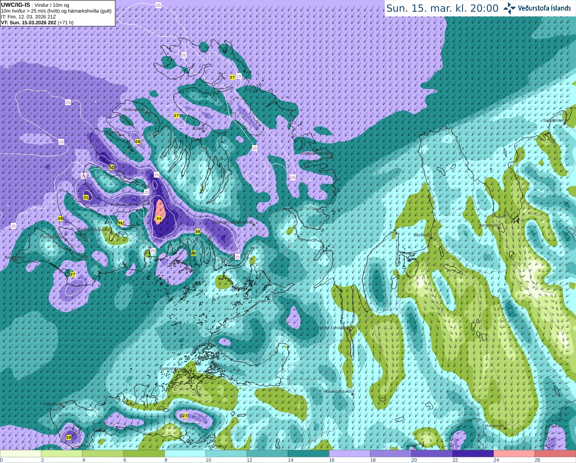576x463 pixels.
Task: Click the "Sun. 15. mar. kl. 20:00" date label
Action: point(442,8)
